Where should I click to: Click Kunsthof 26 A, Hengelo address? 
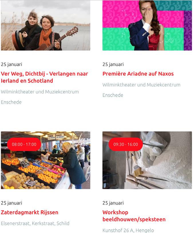[x=128, y=230]
